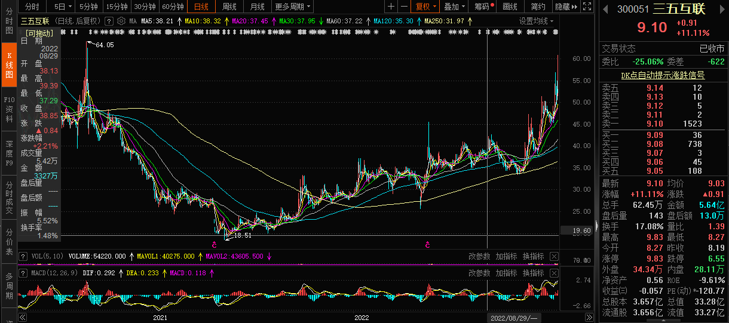729x323 pixels.
Task: Expand the 更多周期 period dropdown
Action: 293,7
